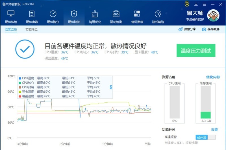The width and height of the screenshot is (226, 150).
Task: Open the 清理优化 cleanup section
Action: coord(95,17)
